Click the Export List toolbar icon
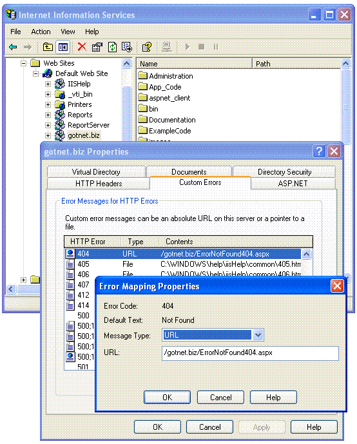 click(x=126, y=47)
